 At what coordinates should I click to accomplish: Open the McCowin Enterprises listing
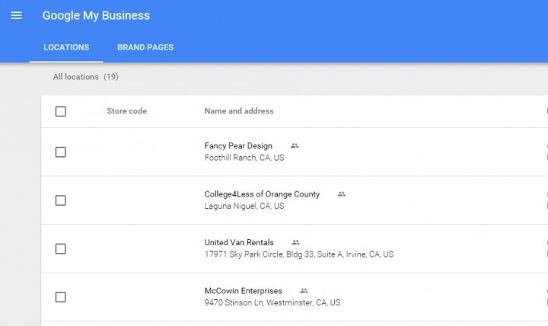pyautogui.click(x=244, y=291)
